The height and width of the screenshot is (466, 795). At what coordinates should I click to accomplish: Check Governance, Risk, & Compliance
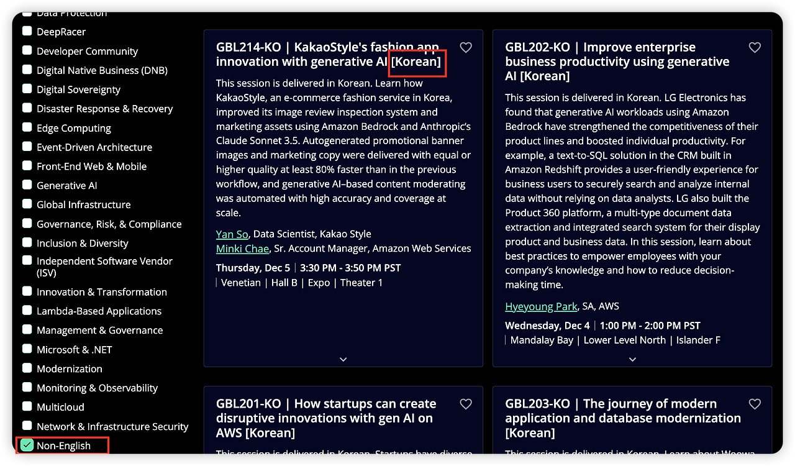[27, 224]
